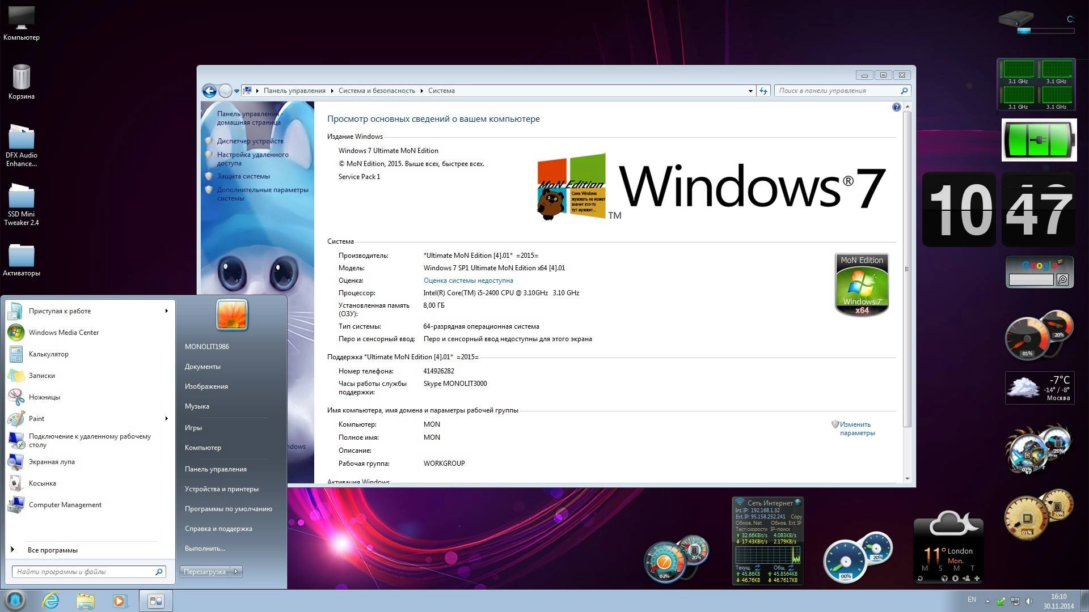Click the Forward arrow in Control Panel
This screenshot has height=612, width=1089.
coord(225,91)
